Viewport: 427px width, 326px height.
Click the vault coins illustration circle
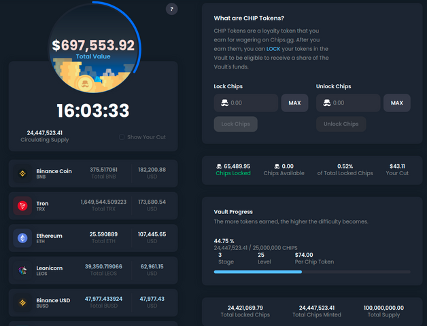93,48
